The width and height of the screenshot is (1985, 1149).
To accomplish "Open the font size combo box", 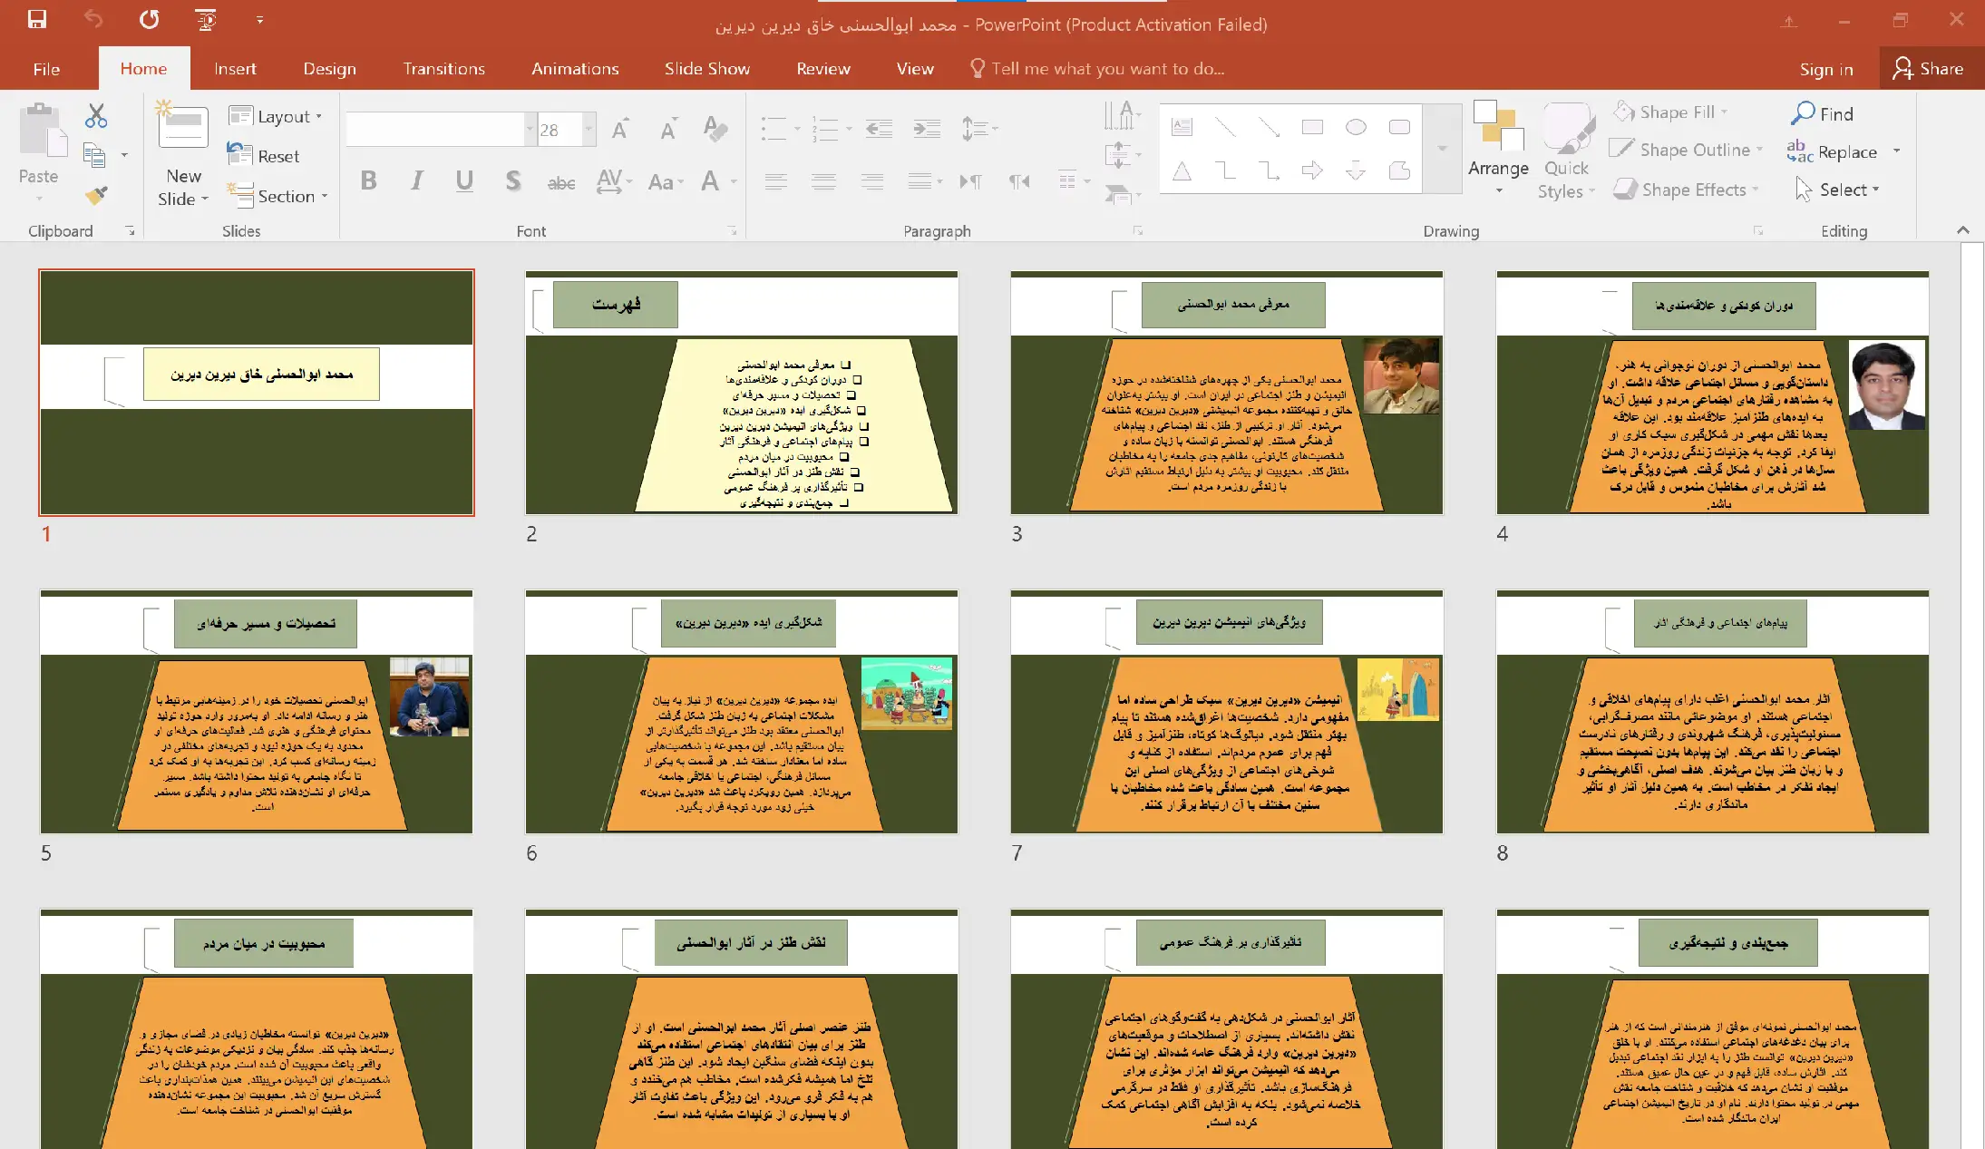I will pyautogui.click(x=565, y=130).
